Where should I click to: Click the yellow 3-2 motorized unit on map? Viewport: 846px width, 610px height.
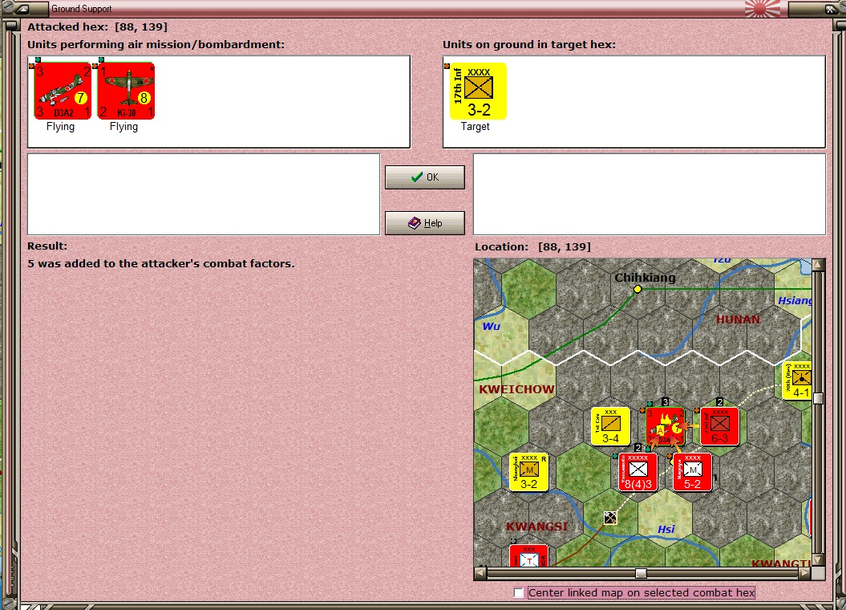528,472
